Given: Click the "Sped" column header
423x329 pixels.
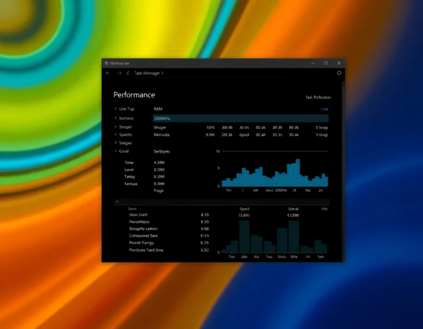Looking at the screenshot, I should (x=244, y=209).
